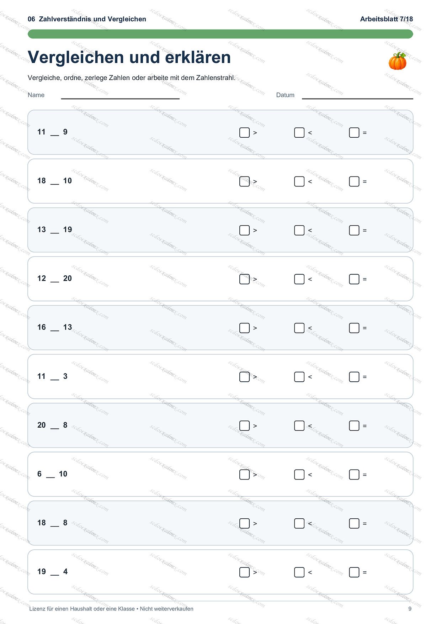Tick the = box for 19 __ 4
Screen dimensions: 441x624
pos(354,572)
